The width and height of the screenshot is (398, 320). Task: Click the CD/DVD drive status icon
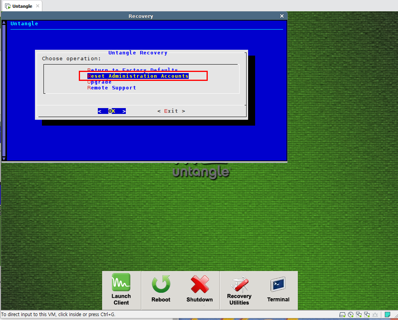[351, 315]
